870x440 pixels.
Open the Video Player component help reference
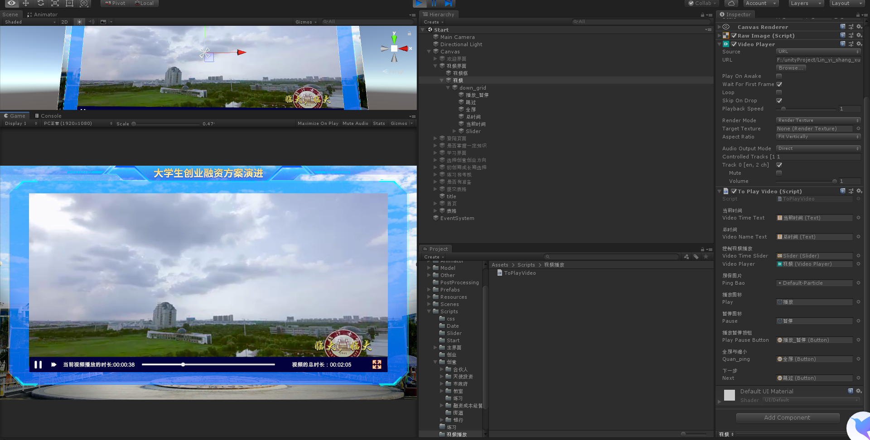point(842,44)
